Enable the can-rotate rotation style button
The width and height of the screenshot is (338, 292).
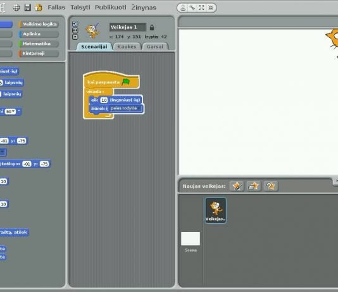coord(75,23)
